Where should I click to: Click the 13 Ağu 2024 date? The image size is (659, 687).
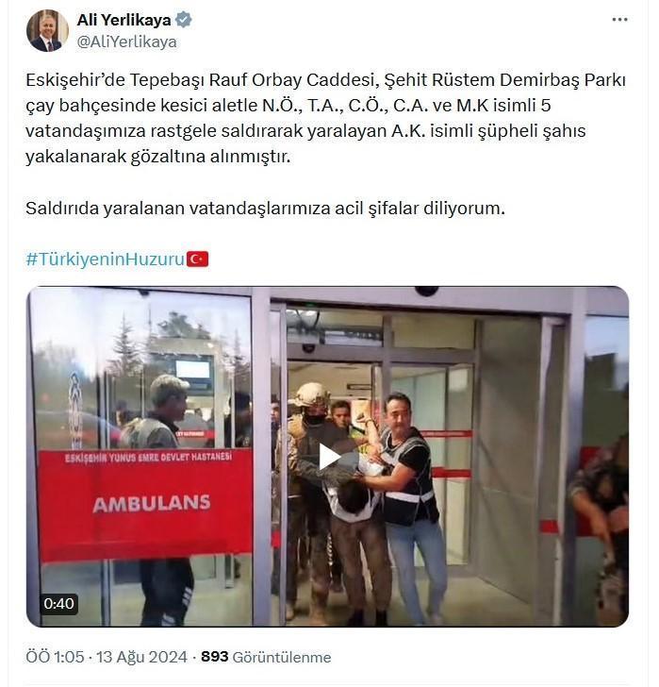click(x=141, y=657)
